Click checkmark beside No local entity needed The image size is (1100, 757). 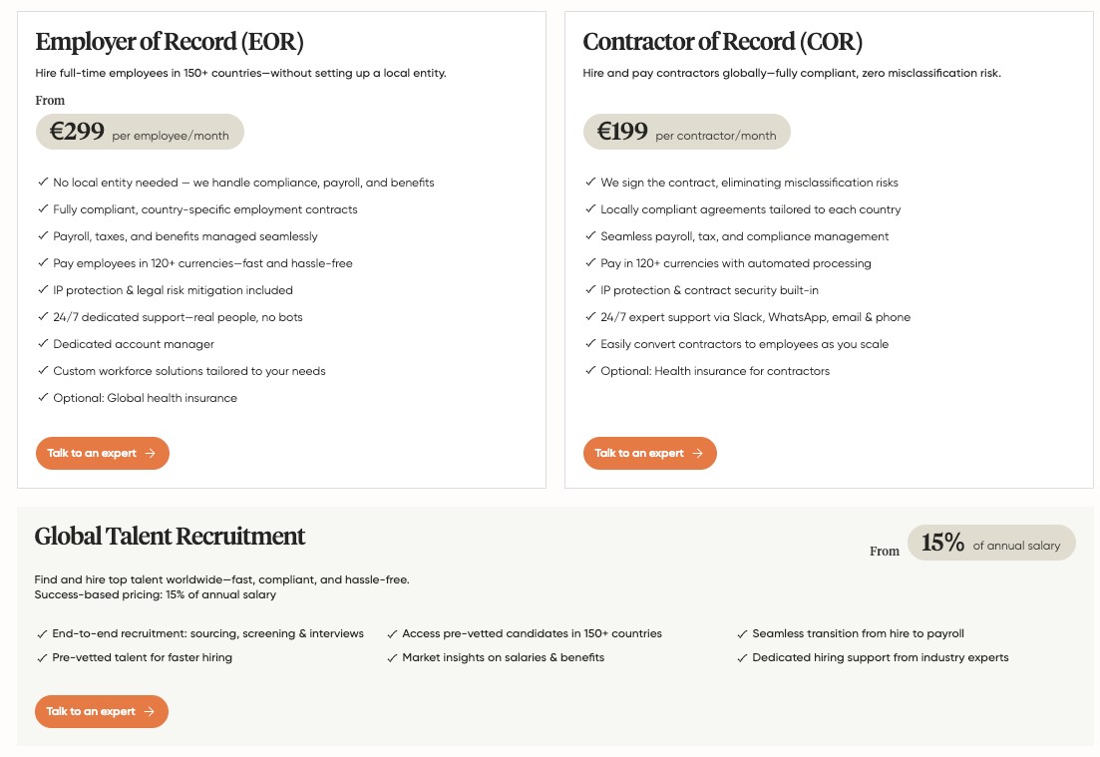[43, 182]
